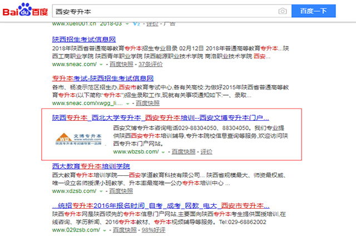Expand dropdown arrow next to www.sneac.com/xwgg_li

tap(127, 103)
